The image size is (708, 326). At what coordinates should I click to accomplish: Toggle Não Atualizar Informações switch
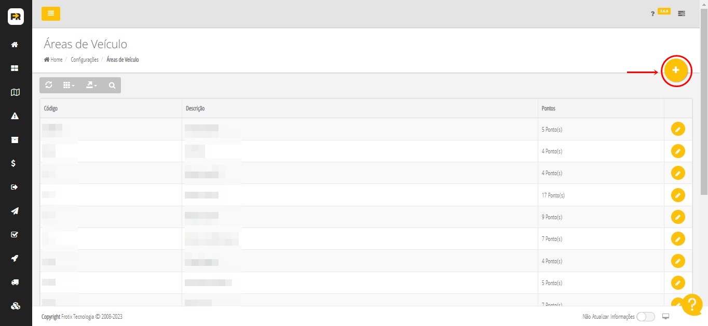(645, 317)
